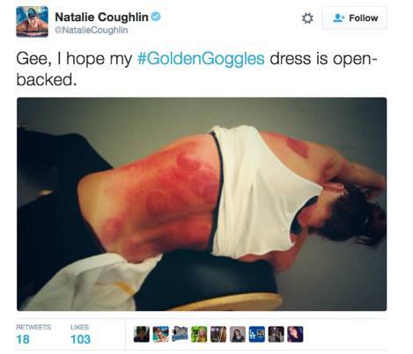Image resolution: width=413 pixels, height=354 pixels.
Task: Select the green-background blonde liker avatar
Action: pyautogui.click(x=199, y=334)
